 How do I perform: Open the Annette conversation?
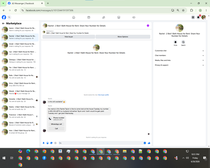[x=20, y=100]
